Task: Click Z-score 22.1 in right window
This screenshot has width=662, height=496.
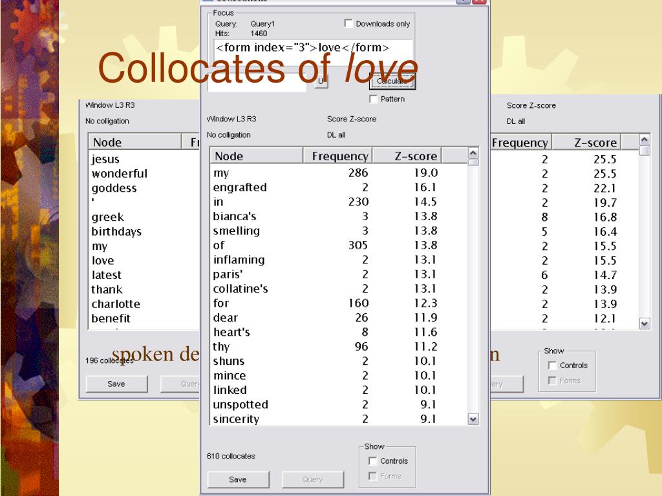Action: click(605, 188)
